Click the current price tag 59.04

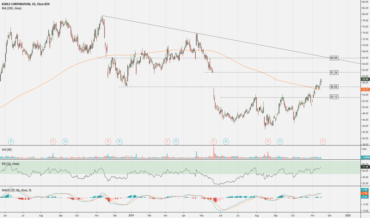point(365,79)
